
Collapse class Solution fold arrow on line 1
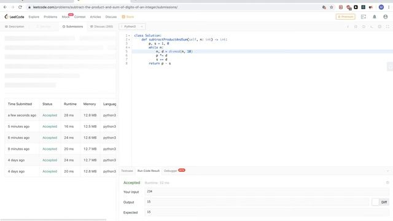click(130, 36)
